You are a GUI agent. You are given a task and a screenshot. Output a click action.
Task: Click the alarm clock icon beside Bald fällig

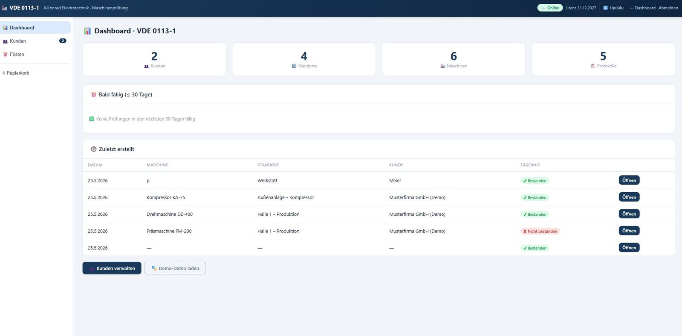94,95
